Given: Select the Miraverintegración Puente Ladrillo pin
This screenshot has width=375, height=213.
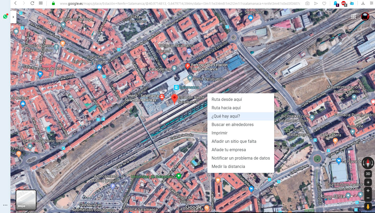Looking at the screenshot, I should pyautogui.click(x=354, y=97).
